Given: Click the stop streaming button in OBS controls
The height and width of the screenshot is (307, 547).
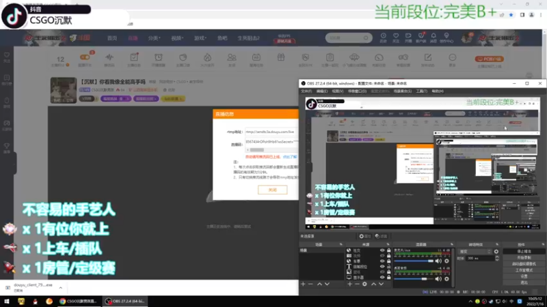Looking at the screenshot, I should pyautogui.click(x=524, y=251).
